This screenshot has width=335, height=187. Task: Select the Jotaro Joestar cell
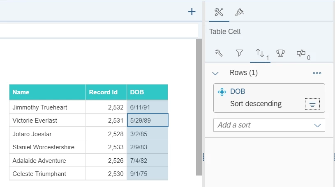[x=47, y=134]
